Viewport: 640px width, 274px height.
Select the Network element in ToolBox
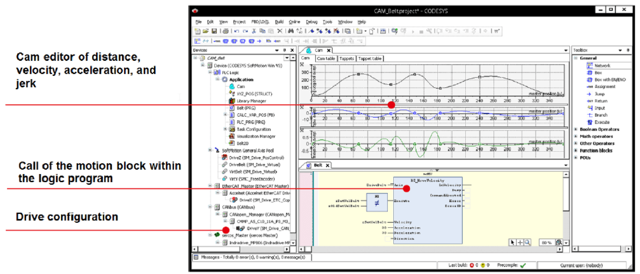point(602,66)
